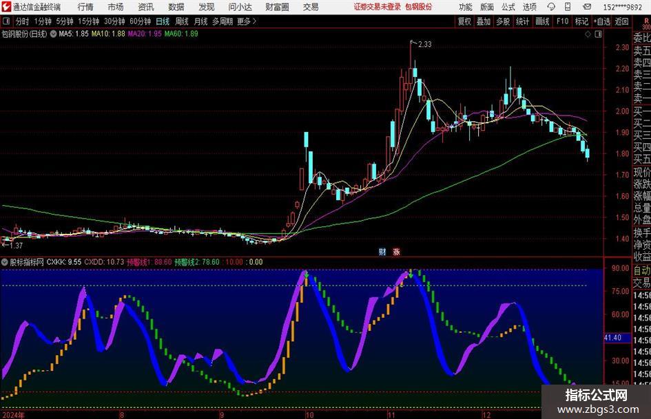Switch to the 5分钟 period tab

tap(65, 21)
